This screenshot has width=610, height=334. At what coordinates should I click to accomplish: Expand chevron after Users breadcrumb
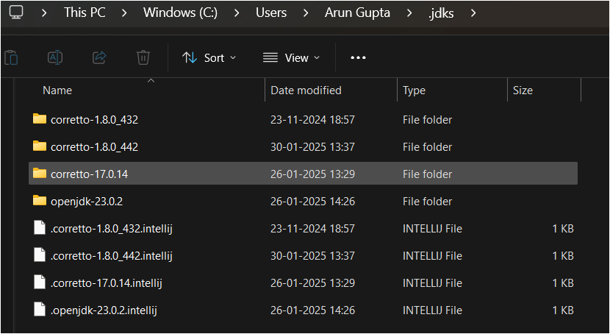(x=306, y=13)
